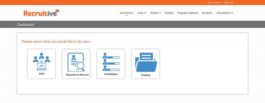This screenshot has width=265, height=103.
Task: Click the Sign Out link
Action: [228, 2]
